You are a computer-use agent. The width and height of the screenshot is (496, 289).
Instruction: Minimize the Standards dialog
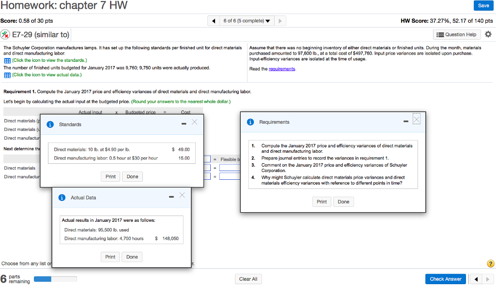[183, 123]
